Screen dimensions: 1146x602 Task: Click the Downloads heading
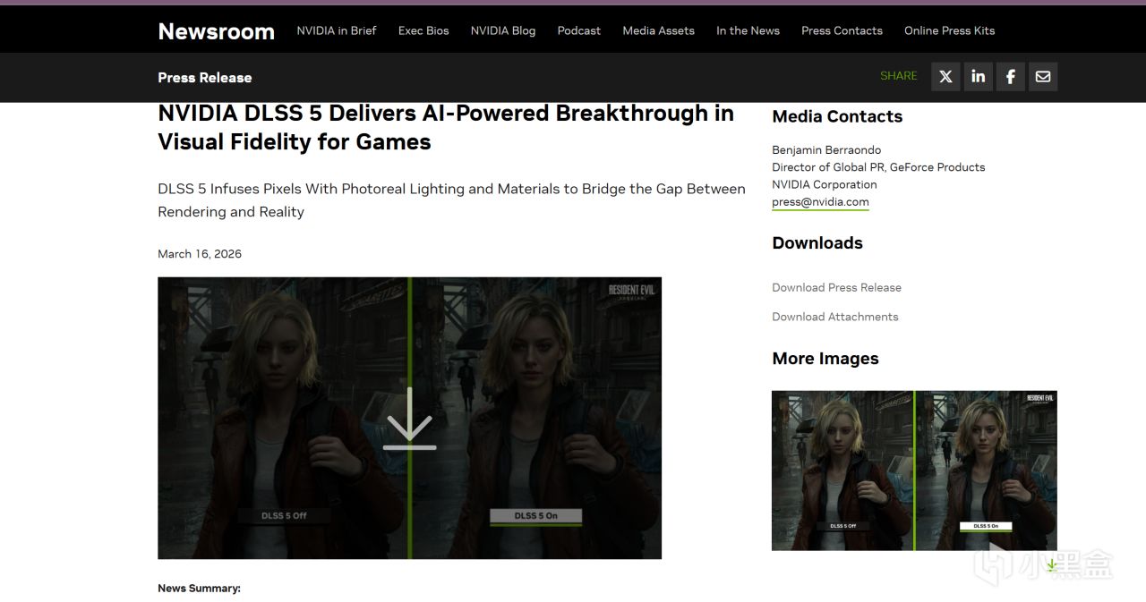(817, 243)
